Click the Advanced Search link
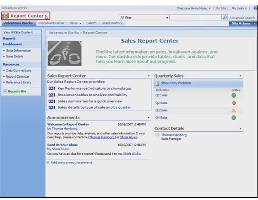 [x=242, y=18]
